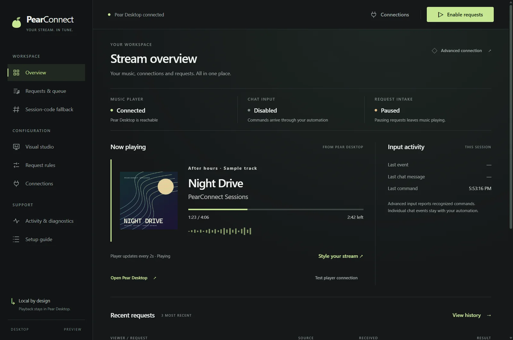Click the external arrow beside Open Pear Desktop
The image size is (513, 340).
click(x=155, y=278)
